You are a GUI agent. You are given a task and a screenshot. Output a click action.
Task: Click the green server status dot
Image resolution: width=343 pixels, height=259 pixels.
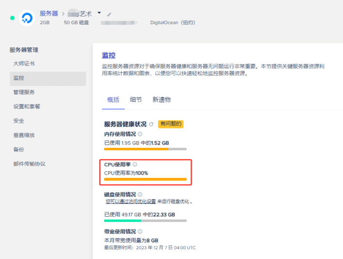(x=12, y=18)
